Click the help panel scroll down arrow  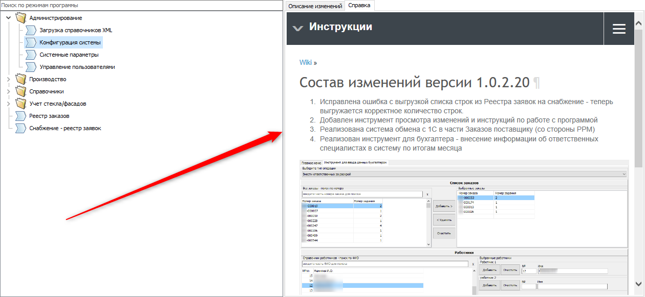(x=638, y=284)
